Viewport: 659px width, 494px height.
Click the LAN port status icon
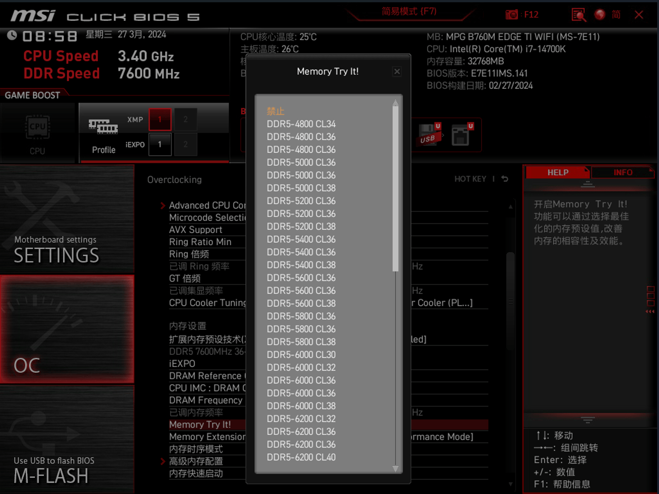click(462, 135)
